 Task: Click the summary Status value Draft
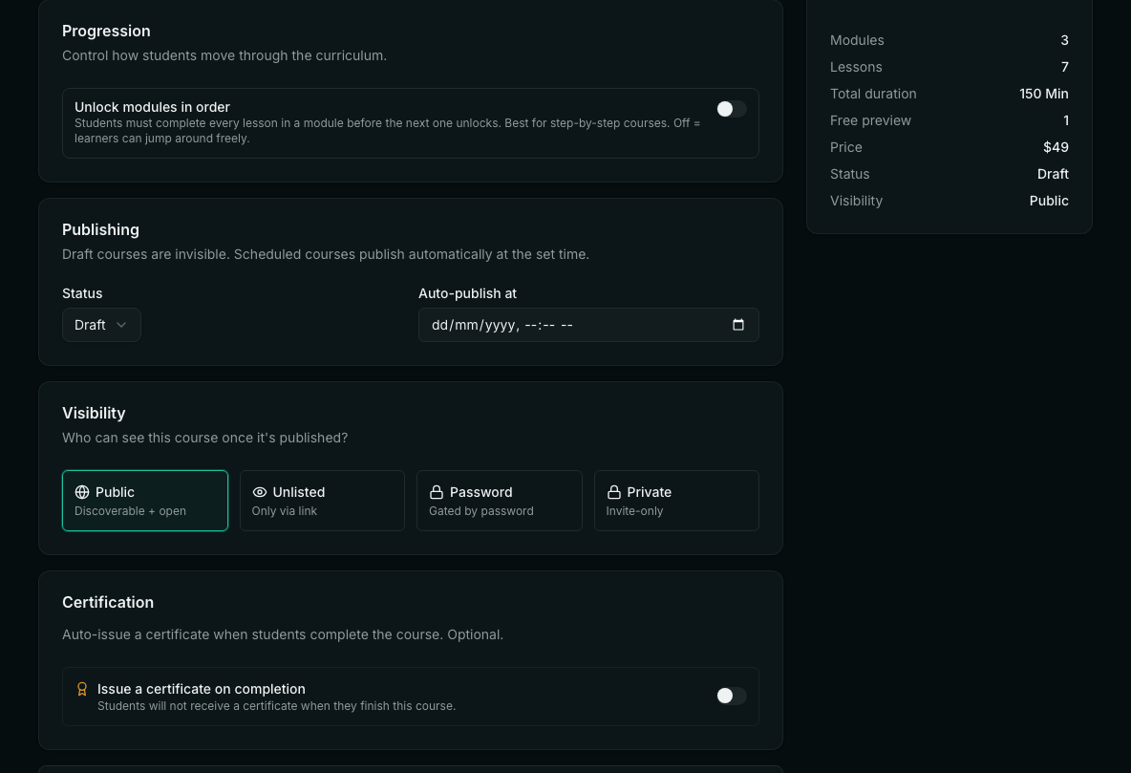(1053, 174)
